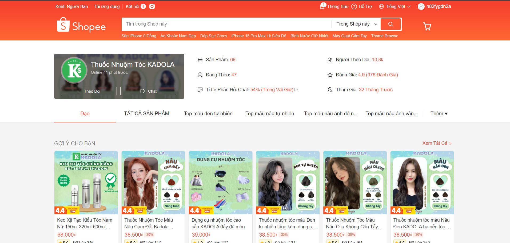
Task: Open Shopee Facebook page icon
Action: [x=143, y=6]
